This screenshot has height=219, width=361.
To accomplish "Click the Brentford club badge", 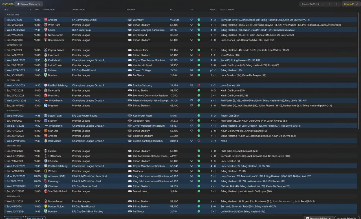I will pyautogui.click(x=46, y=96).
